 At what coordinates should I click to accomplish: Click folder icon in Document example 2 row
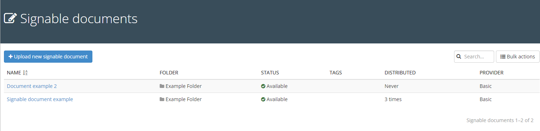pyautogui.click(x=162, y=86)
